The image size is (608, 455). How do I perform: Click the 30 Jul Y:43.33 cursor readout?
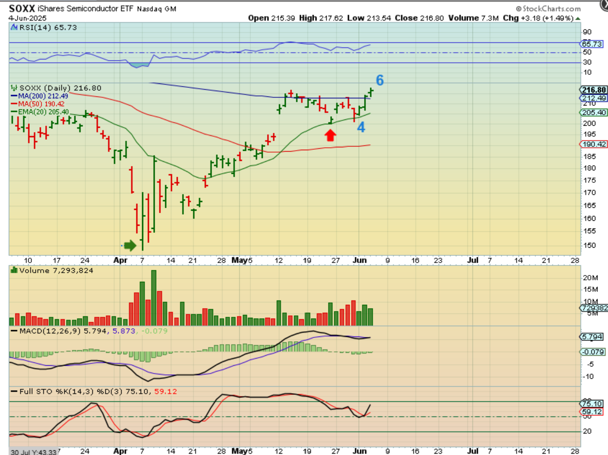(34, 452)
